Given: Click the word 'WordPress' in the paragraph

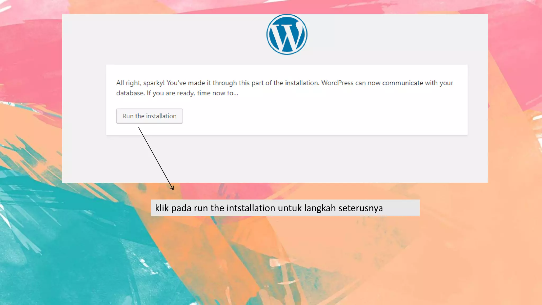Looking at the screenshot, I should tap(337, 83).
